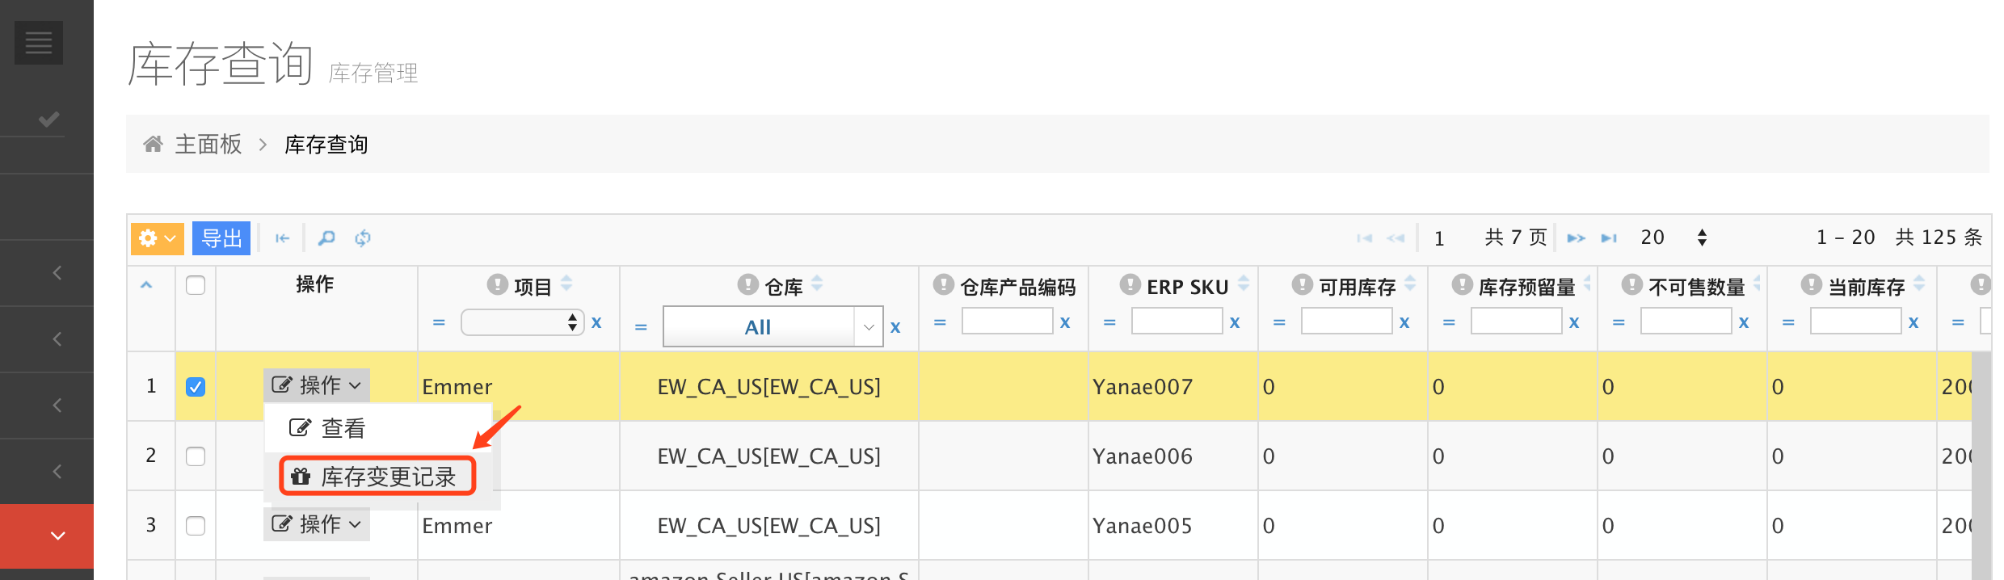Click the search magnifier icon in toolbar

[x=326, y=238]
